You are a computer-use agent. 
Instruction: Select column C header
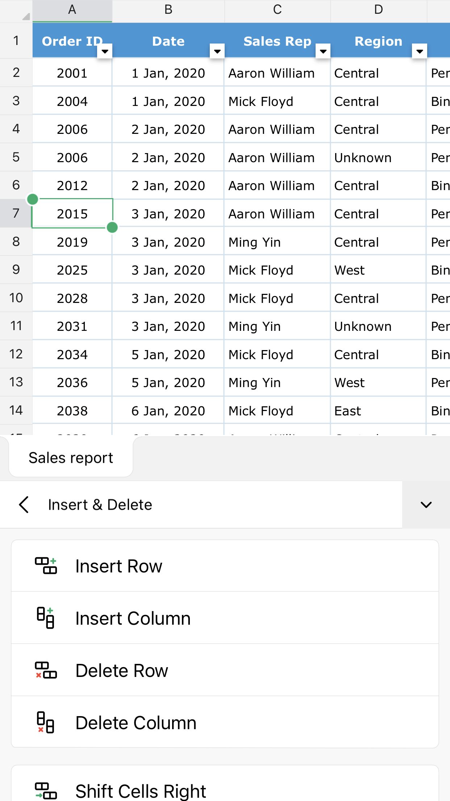(277, 10)
